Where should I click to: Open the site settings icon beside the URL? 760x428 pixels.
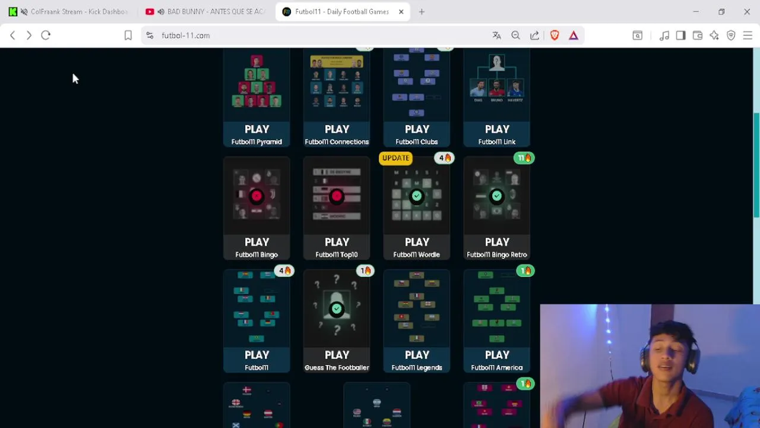tap(150, 36)
